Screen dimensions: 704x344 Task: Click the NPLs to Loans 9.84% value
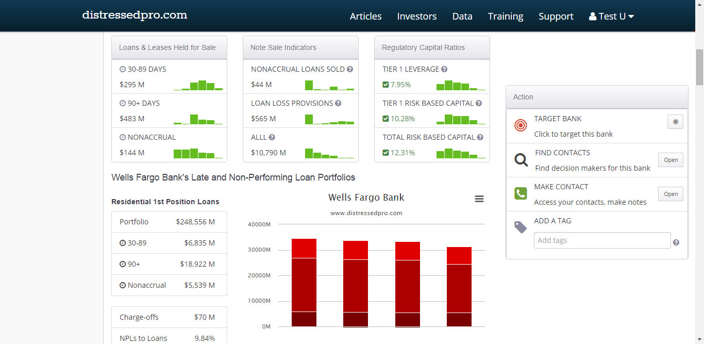pos(205,338)
